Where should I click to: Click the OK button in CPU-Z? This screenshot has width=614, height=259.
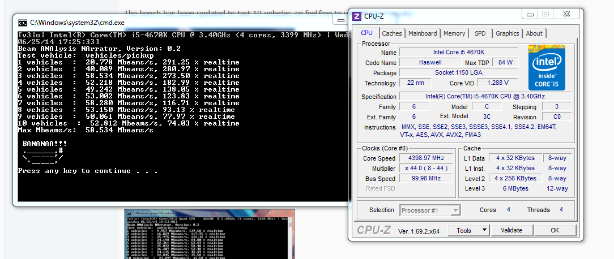click(555, 230)
